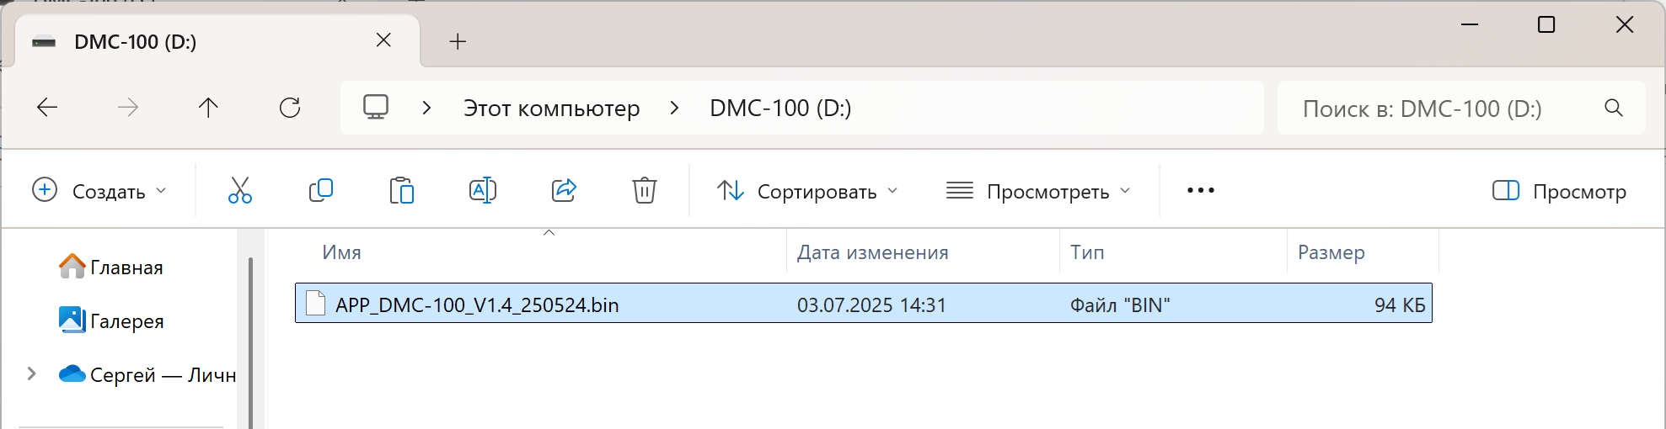Expand the Сергей OneDrive tree item
Viewport: 1666px width, 429px height.
tap(32, 374)
